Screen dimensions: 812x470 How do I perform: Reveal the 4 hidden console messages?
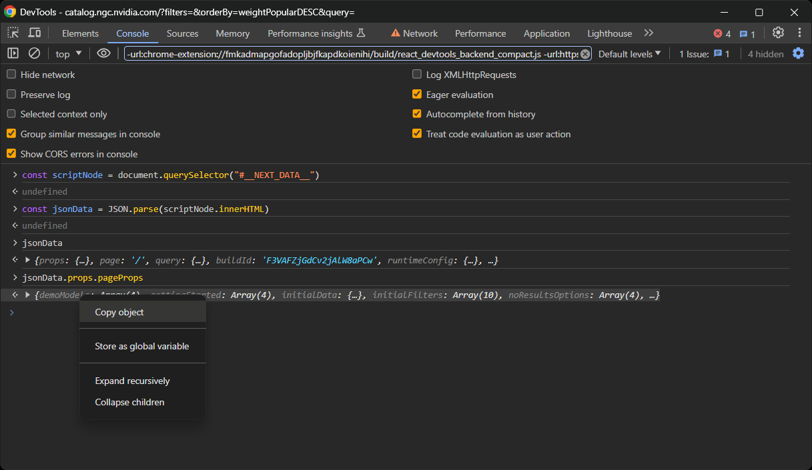765,53
